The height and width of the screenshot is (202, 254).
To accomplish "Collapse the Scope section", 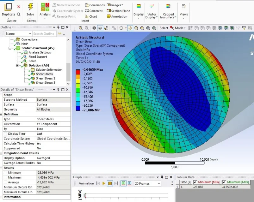I will point(1,95).
